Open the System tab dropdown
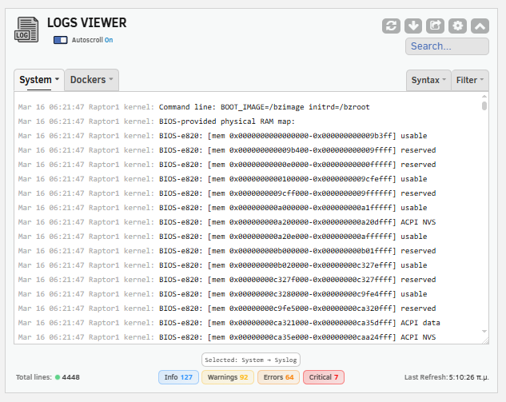 coord(39,80)
